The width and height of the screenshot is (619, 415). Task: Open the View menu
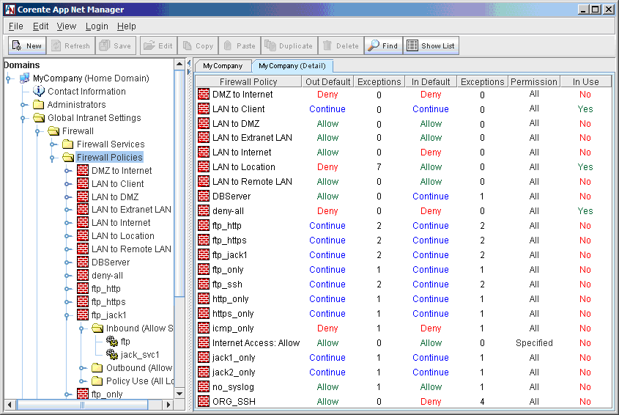coord(66,26)
